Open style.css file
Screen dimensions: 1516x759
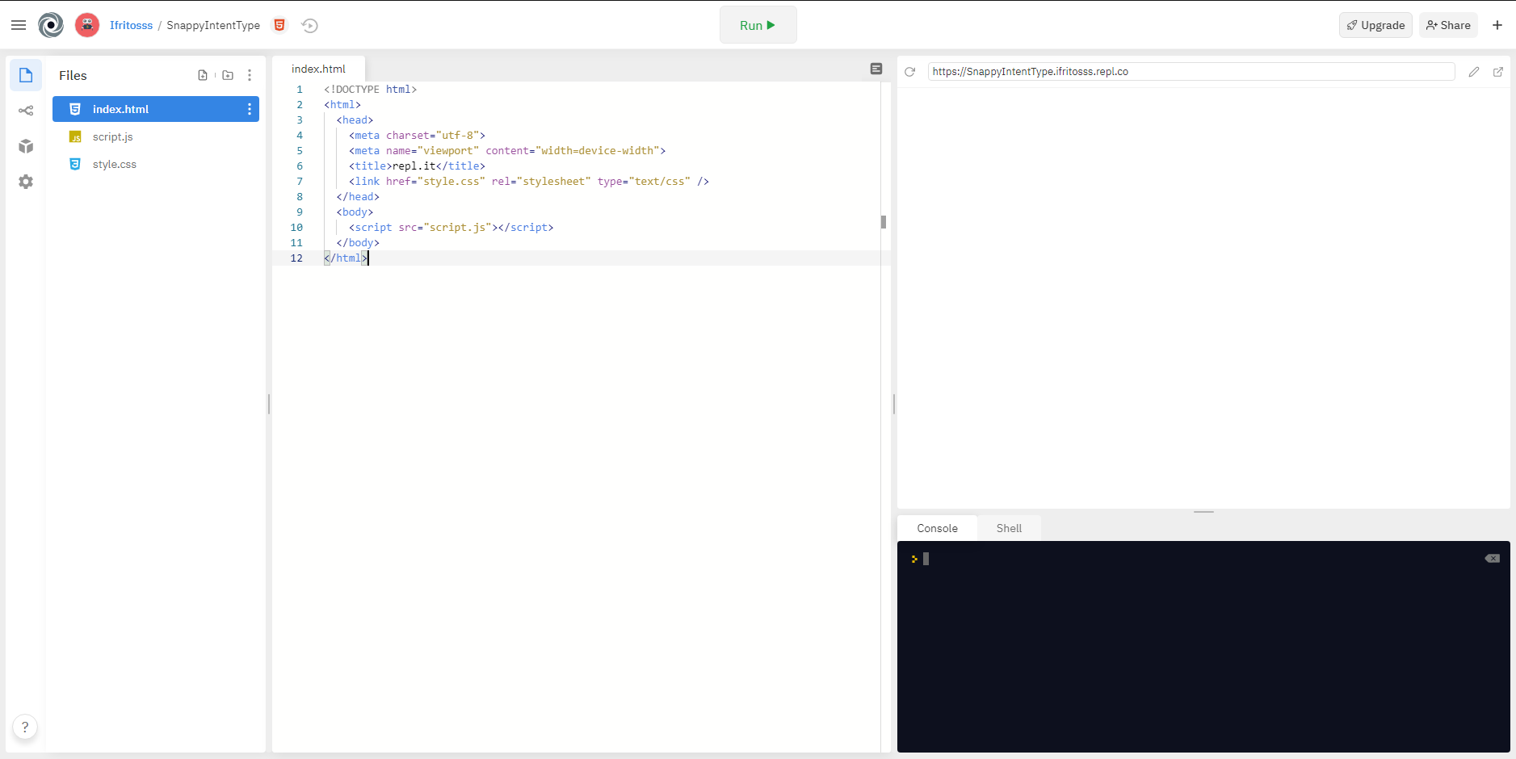click(x=156, y=164)
